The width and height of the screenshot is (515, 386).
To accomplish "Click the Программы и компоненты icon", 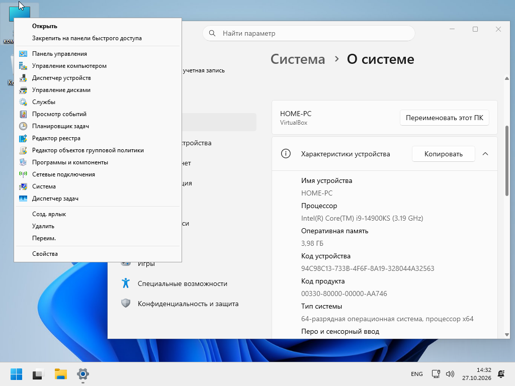I will point(23,162).
